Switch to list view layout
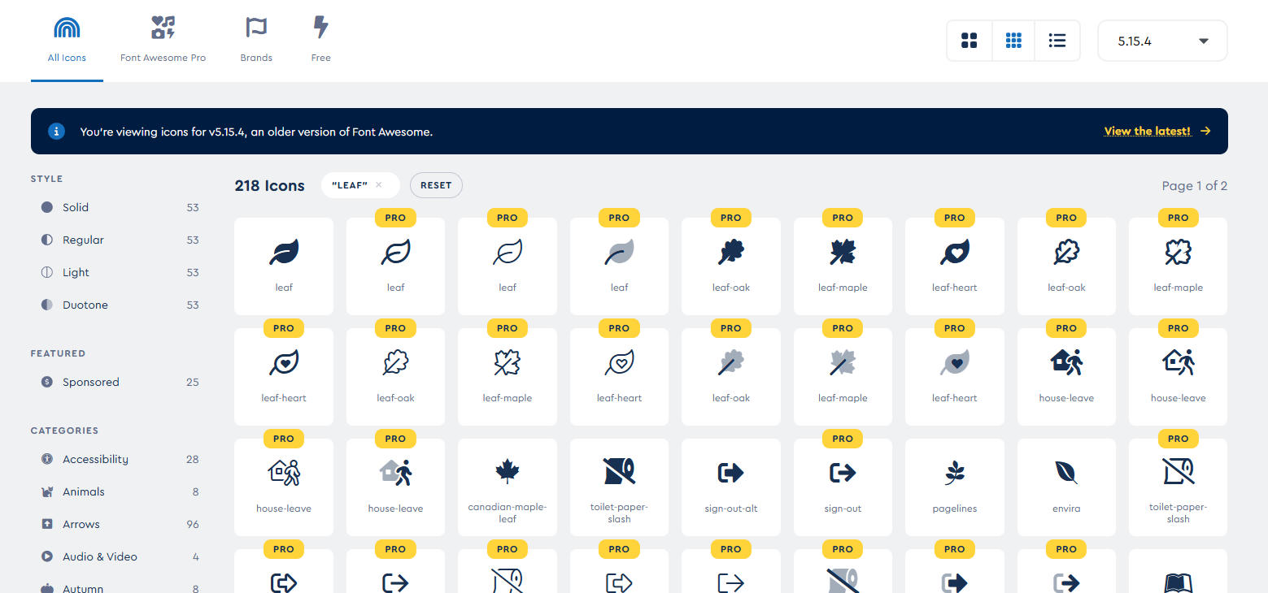This screenshot has height=593, width=1268. 1057,41
